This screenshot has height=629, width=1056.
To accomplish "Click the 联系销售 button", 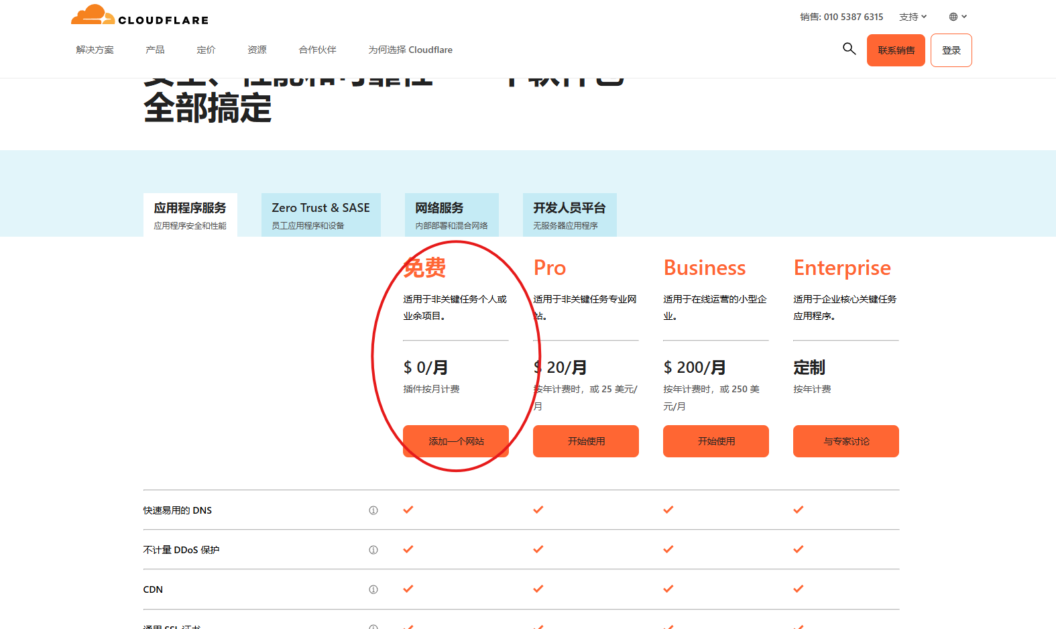I will click(896, 50).
